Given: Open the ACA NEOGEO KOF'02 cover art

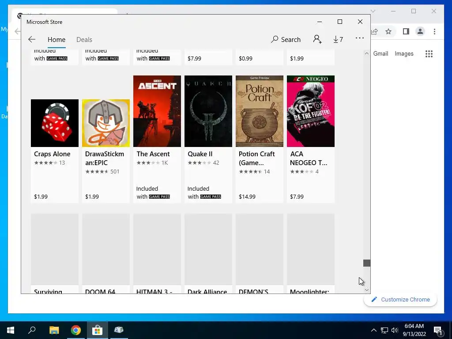Looking at the screenshot, I should 311,111.
